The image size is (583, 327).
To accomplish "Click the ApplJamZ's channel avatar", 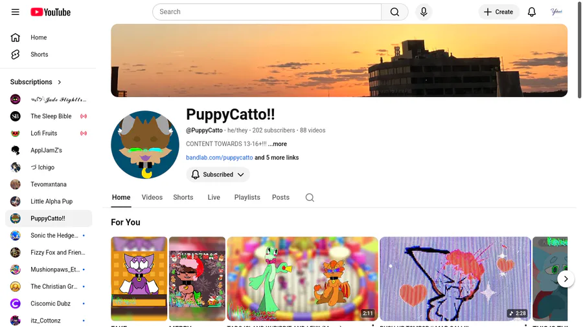I will click(x=16, y=150).
